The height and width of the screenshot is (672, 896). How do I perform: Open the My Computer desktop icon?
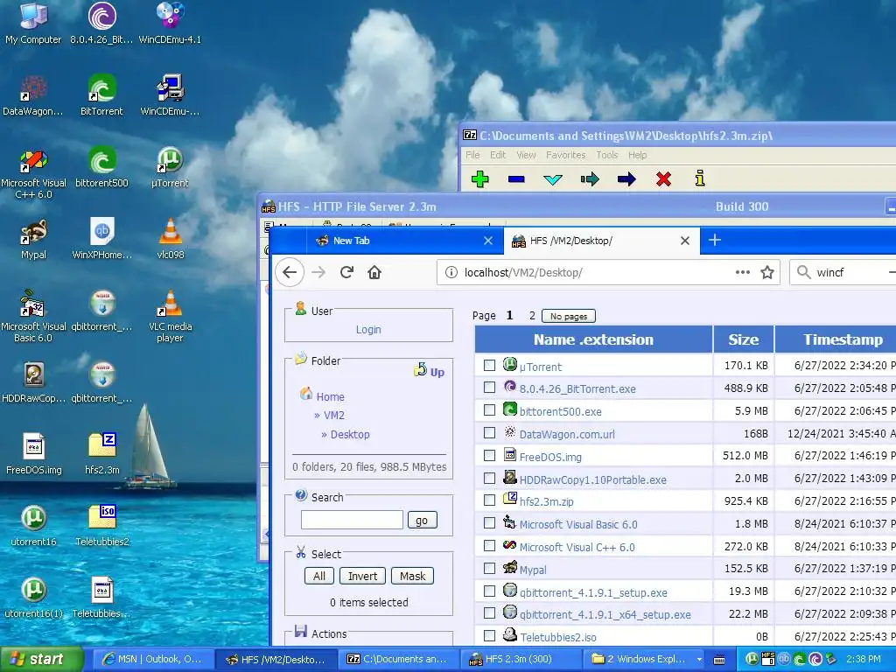[33, 23]
